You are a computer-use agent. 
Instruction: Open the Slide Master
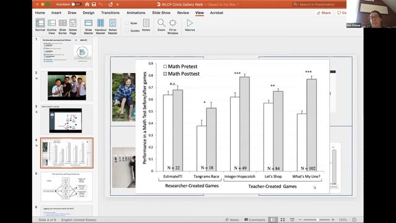click(x=88, y=26)
